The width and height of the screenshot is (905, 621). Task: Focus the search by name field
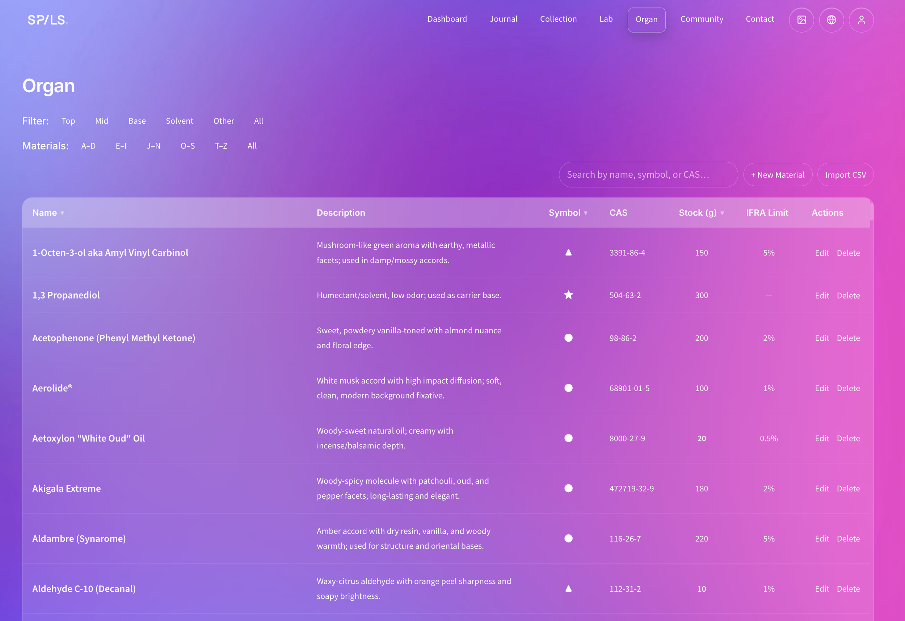tap(648, 175)
